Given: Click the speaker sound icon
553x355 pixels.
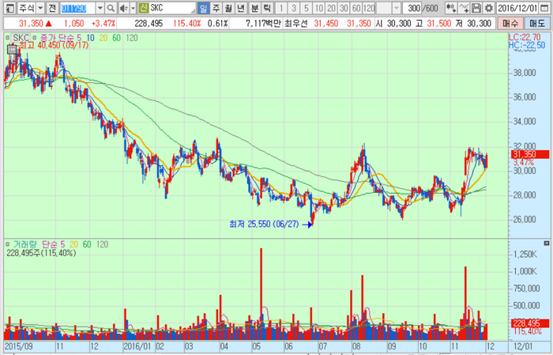Looking at the screenshot, I should pos(122,7).
